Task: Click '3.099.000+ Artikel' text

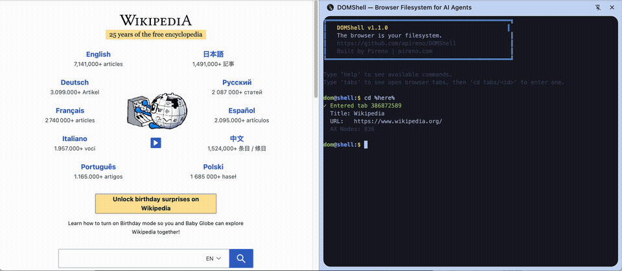Action: coord(75,92)
